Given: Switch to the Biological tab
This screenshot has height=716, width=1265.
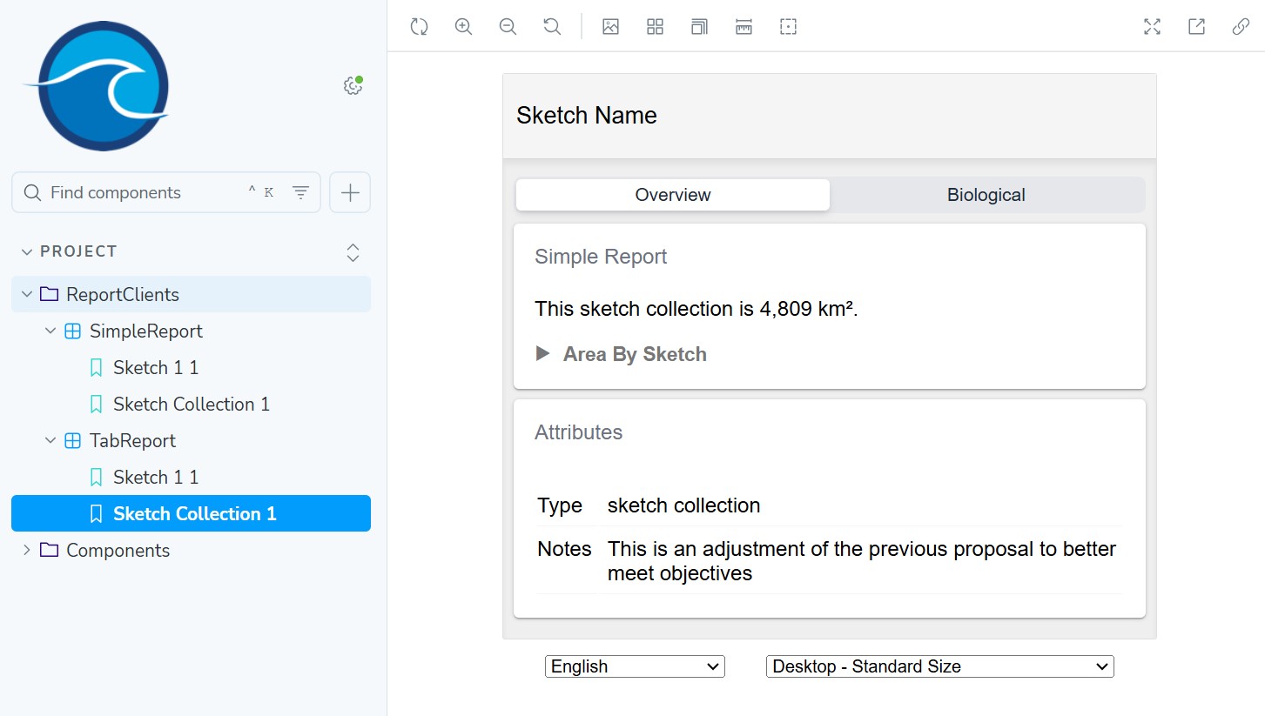Looking at the screenshot, I should (986, 195).
